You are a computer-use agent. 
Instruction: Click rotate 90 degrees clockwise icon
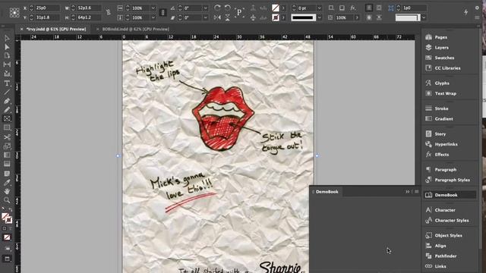point(217,8)
